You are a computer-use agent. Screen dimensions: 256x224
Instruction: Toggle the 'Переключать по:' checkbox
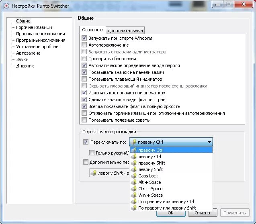[x=86, y=142]
